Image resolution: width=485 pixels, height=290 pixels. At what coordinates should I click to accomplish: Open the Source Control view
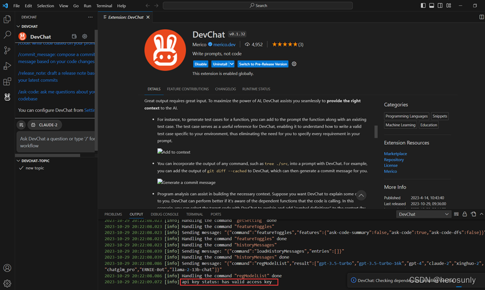[7, 50]
